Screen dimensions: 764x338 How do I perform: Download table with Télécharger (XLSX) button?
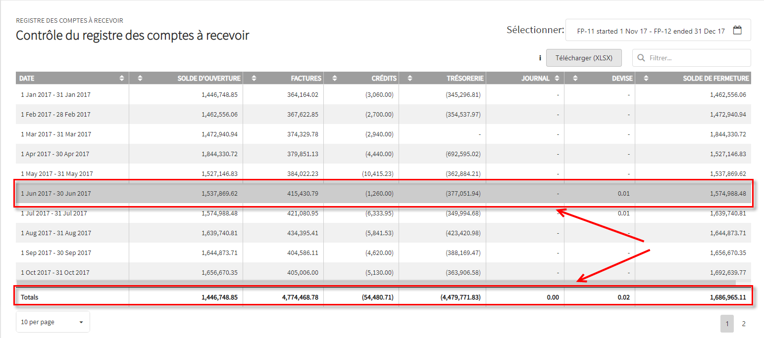584,58
